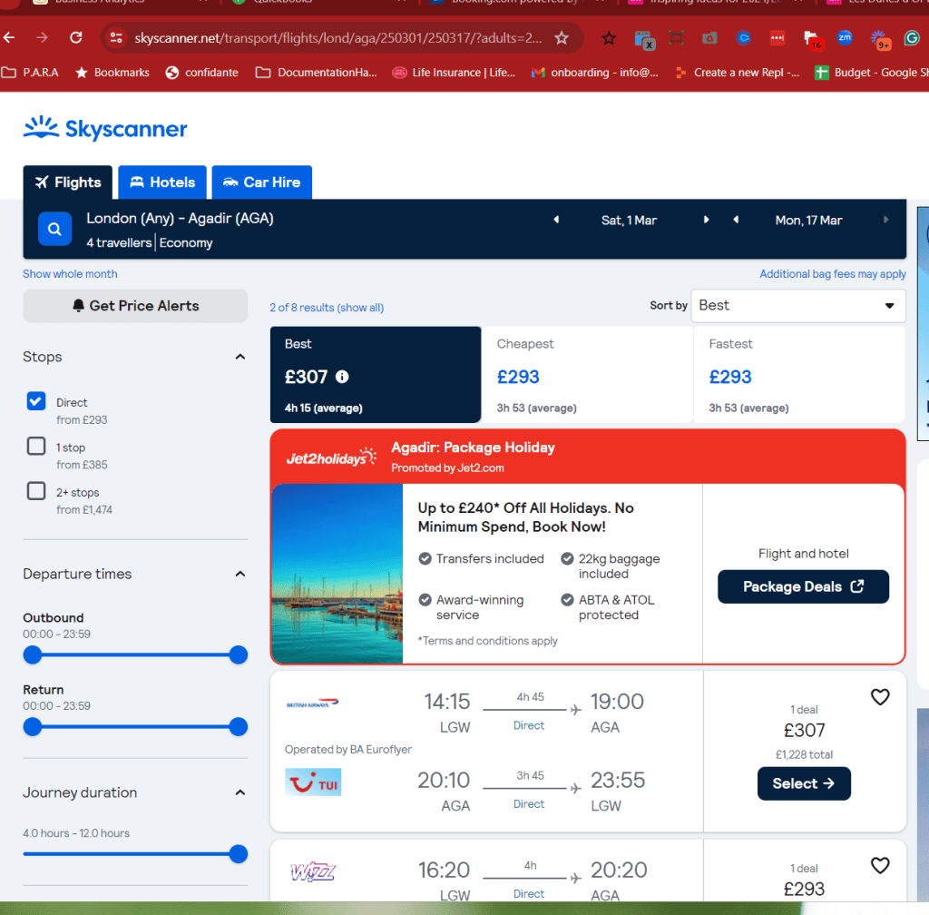Open the Zoom extension icon

click(845, 37)
